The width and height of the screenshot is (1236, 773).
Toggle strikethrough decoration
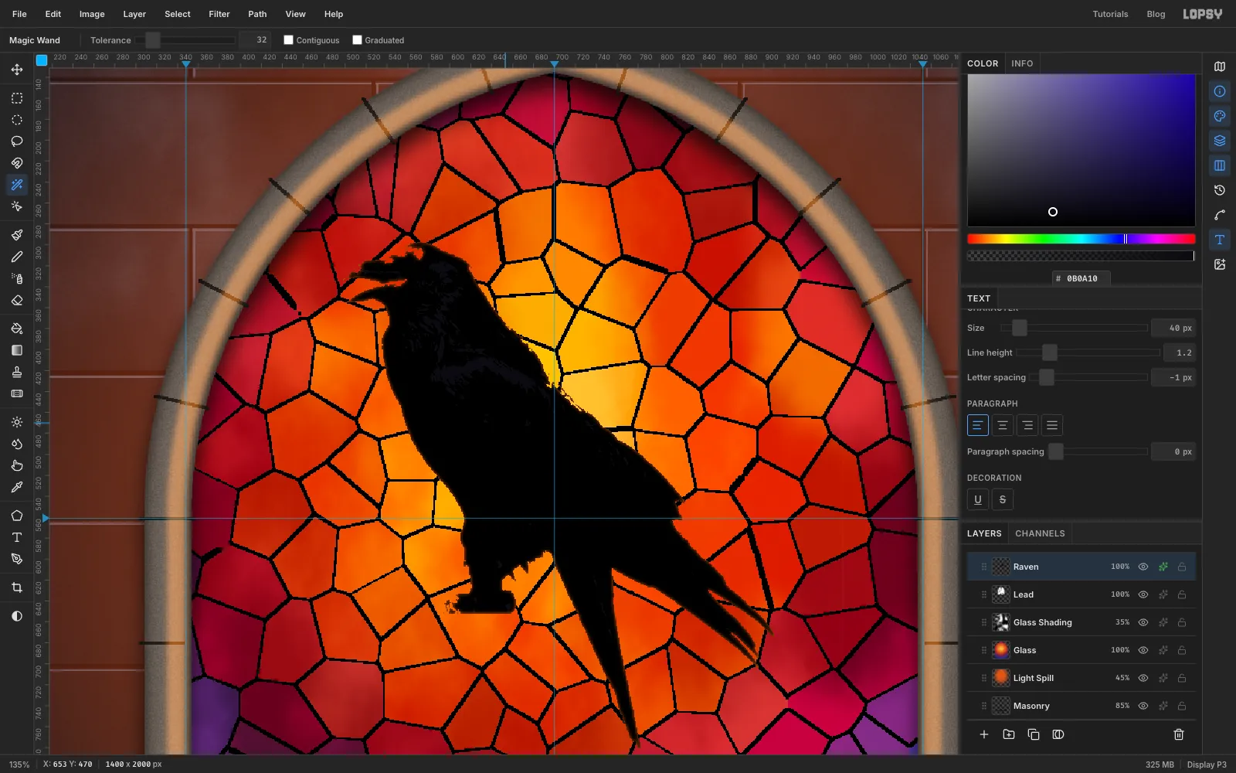pyautogui.click(x=1003, y=499)
